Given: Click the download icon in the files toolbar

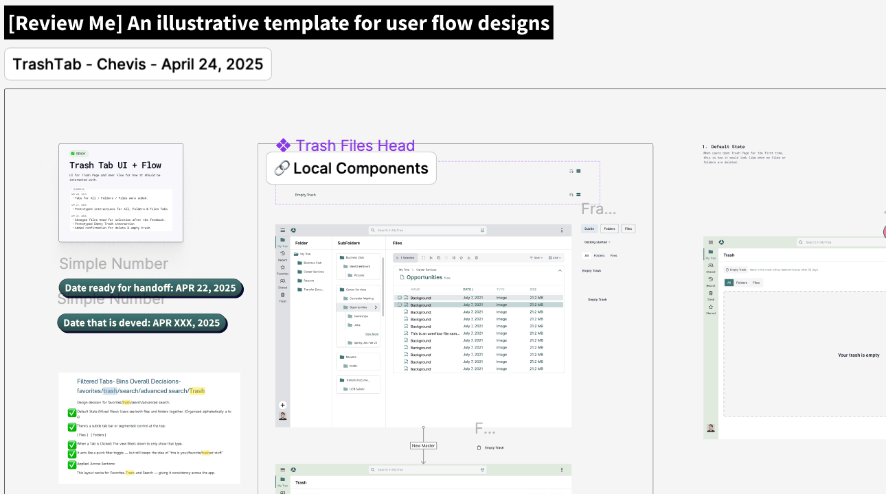Looking at the screenshot, I should [468, 257].
